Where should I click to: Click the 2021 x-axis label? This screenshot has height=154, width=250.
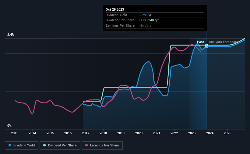[157, 133]
